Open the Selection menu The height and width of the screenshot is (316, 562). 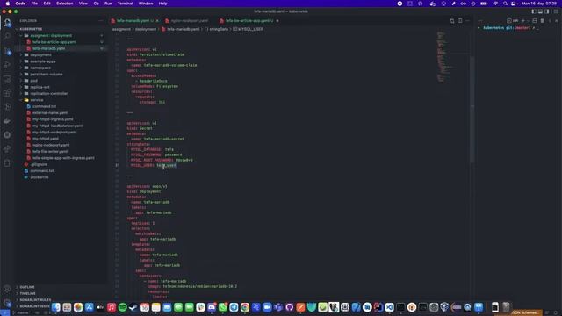[64, 4]
